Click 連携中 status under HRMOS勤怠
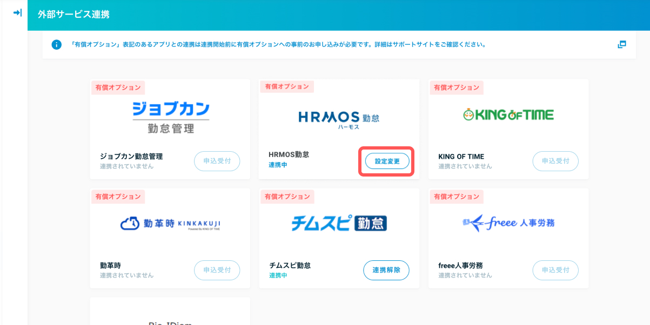The image size is (650, 325). tap(278, 165)
